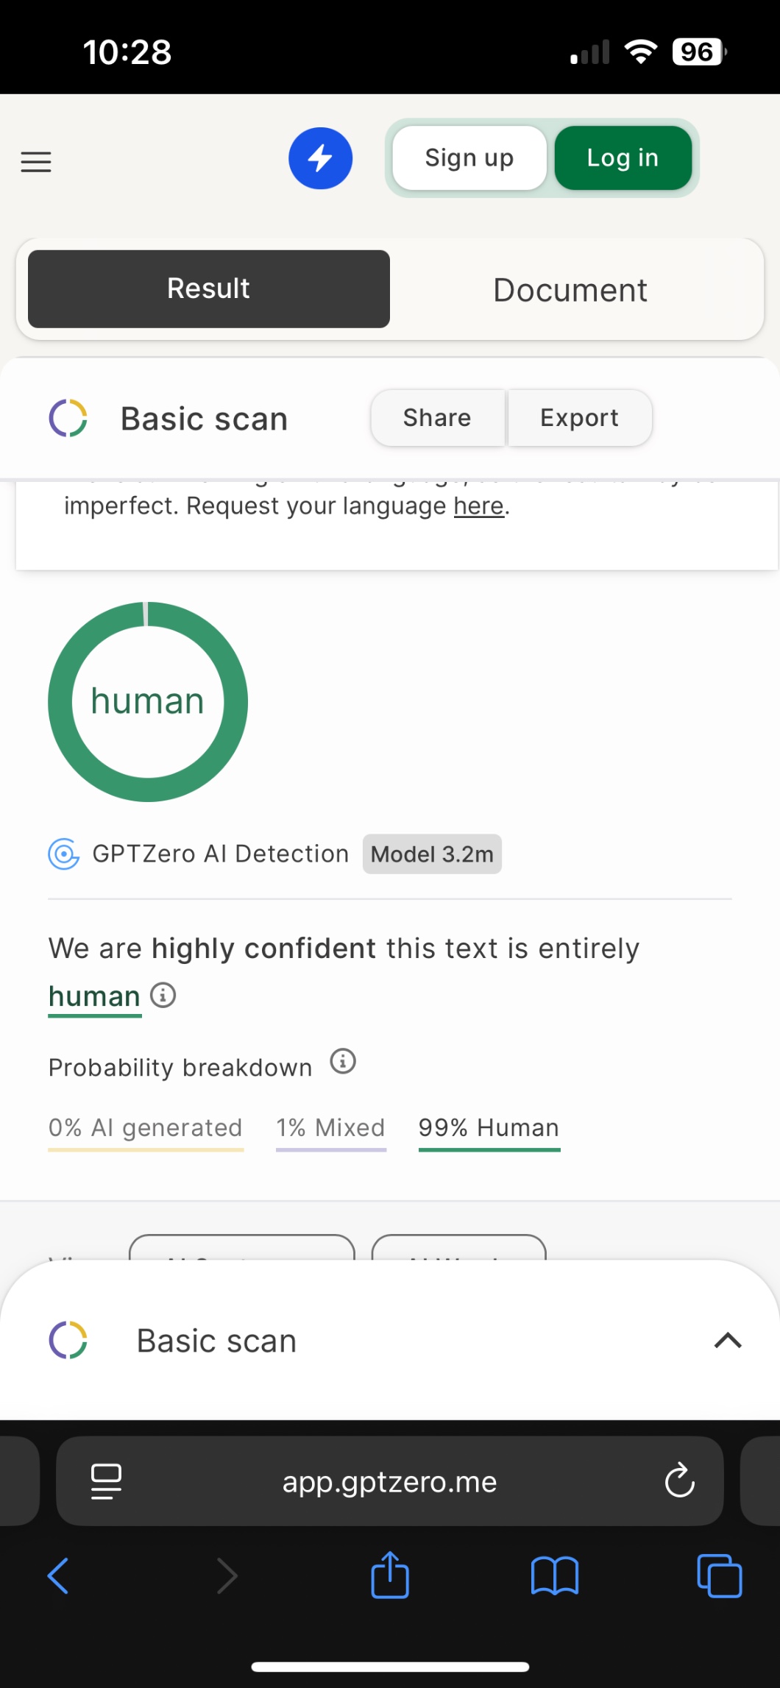Share the scan result
Viewport: 780px width, 1688px height.
[437, 418]
